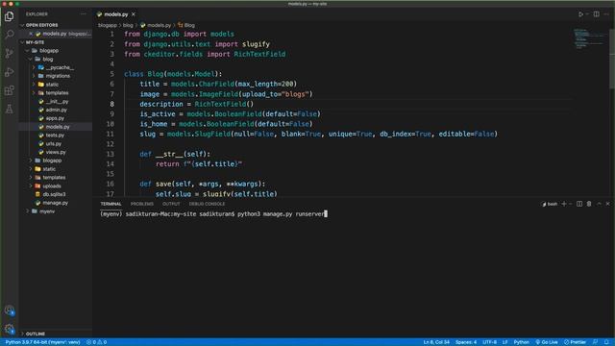Open __init__.py in explorer
The image size is (615, 346).
click(57, 102)
